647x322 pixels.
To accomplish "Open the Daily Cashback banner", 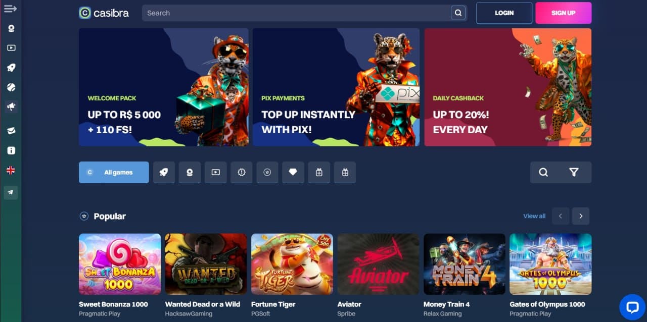I will pos(508,87).
